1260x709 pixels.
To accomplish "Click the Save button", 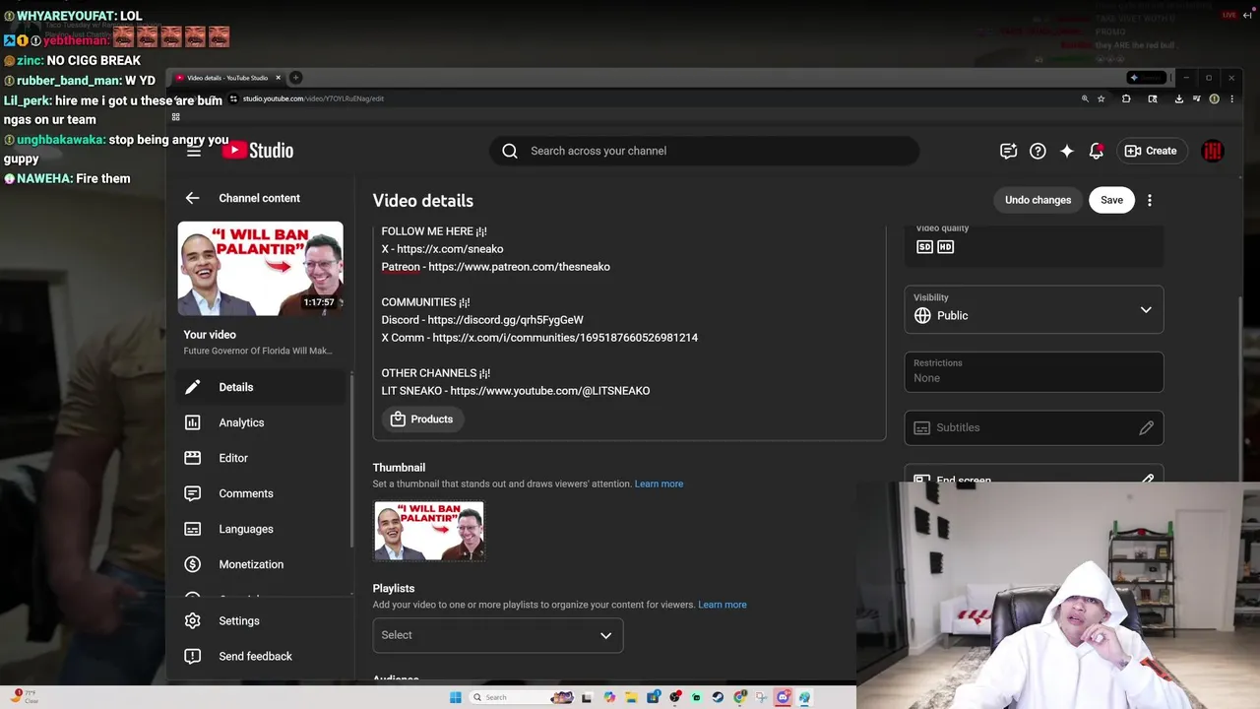I will pos(1111,200).
